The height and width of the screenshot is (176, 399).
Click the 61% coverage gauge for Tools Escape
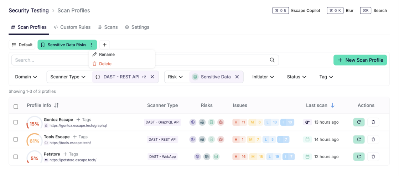pos(34,141)
